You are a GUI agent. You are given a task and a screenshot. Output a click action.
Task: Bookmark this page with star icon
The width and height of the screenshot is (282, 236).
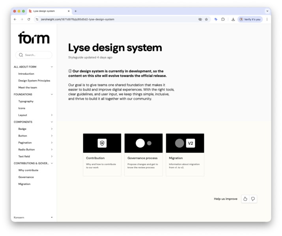point(206,19)
